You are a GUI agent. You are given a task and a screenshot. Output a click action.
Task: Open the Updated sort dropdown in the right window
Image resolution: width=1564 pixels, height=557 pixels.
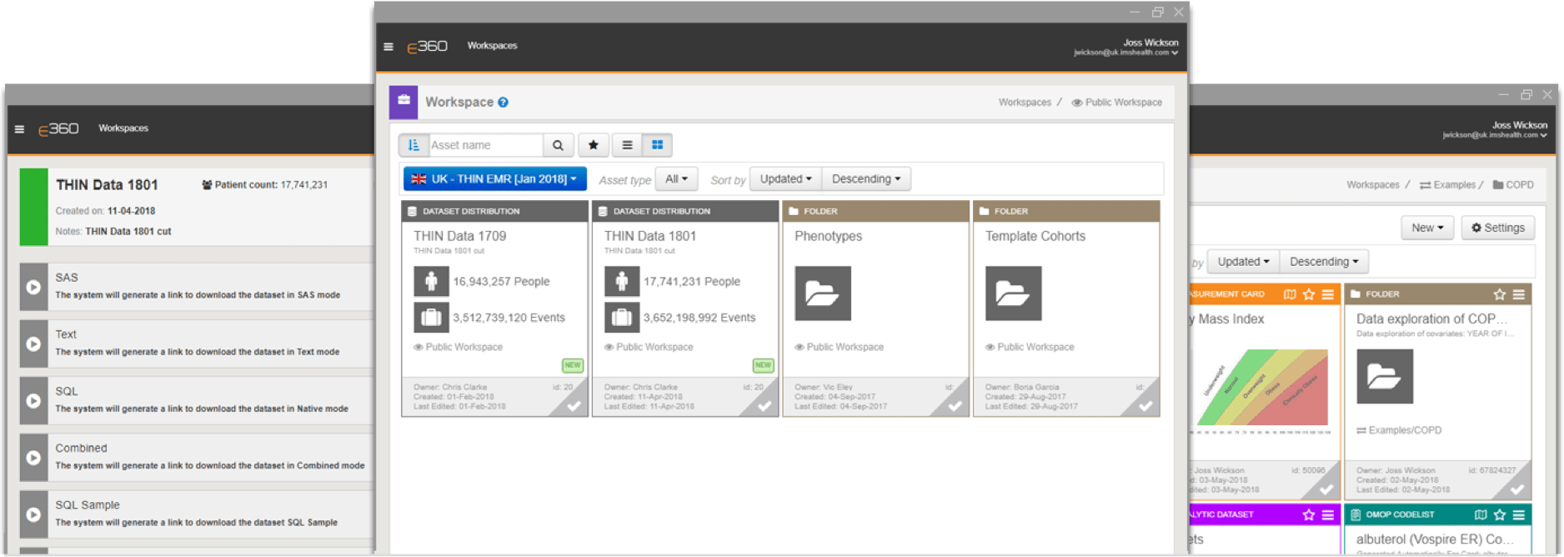1243,262
